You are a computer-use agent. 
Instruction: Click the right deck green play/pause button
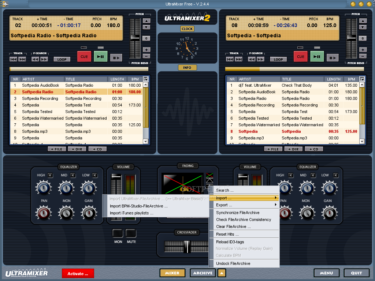[317, 57]
